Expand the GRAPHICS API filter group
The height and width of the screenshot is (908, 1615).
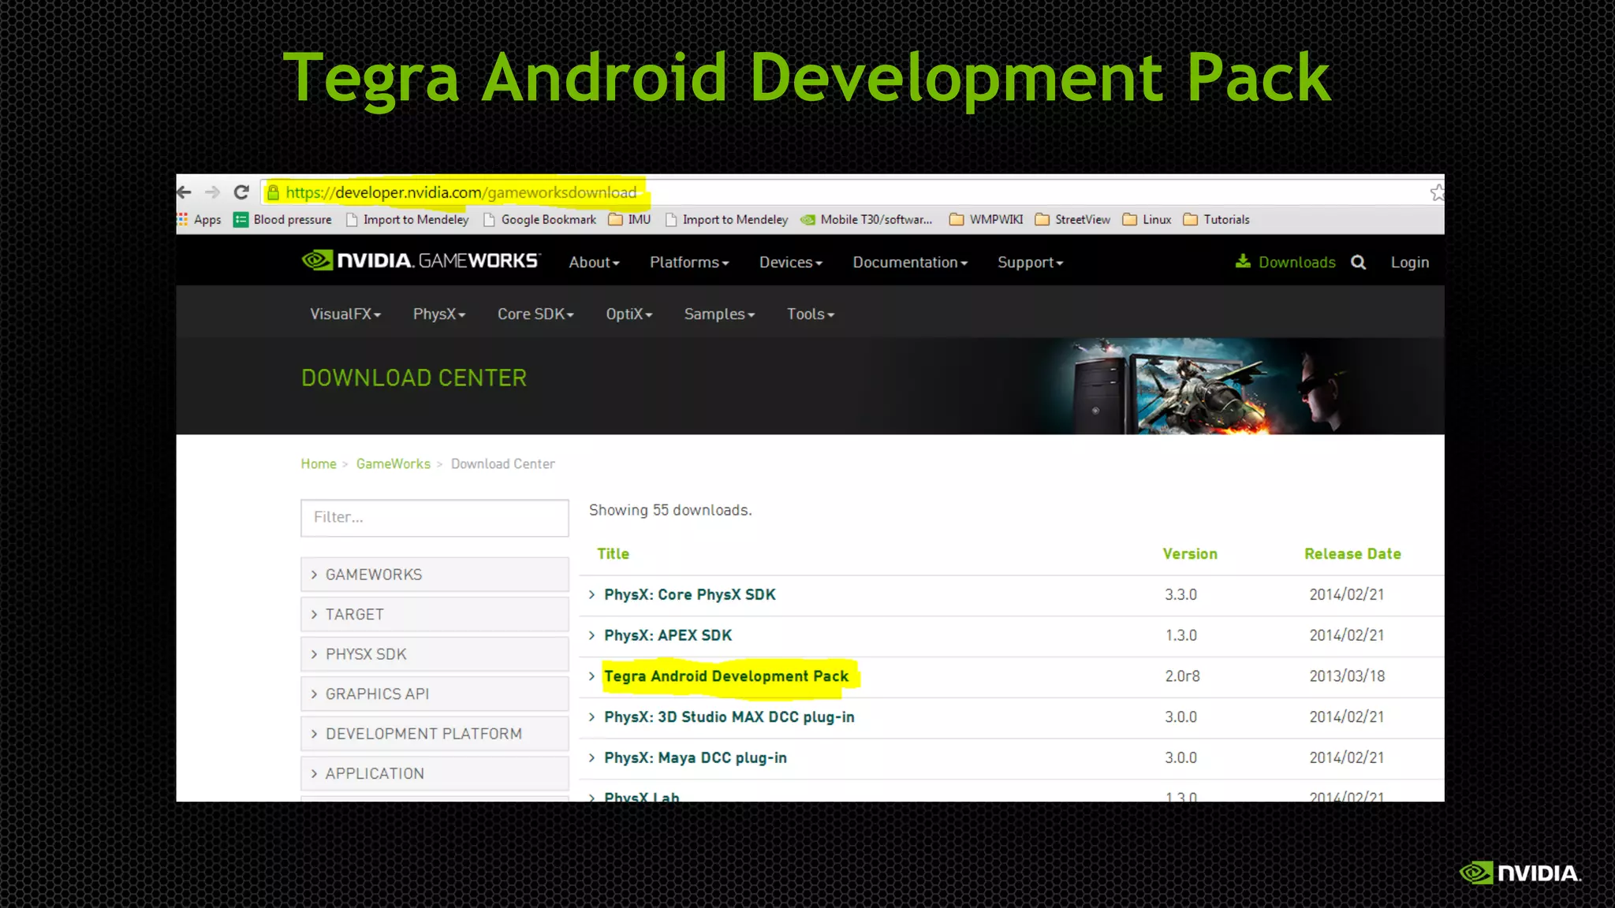(435, 694)
